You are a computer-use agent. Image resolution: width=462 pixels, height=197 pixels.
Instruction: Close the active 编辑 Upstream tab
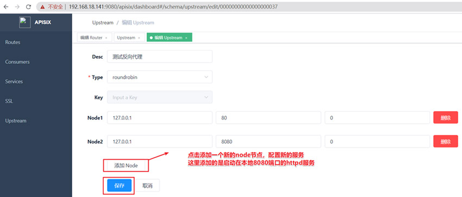186,38
